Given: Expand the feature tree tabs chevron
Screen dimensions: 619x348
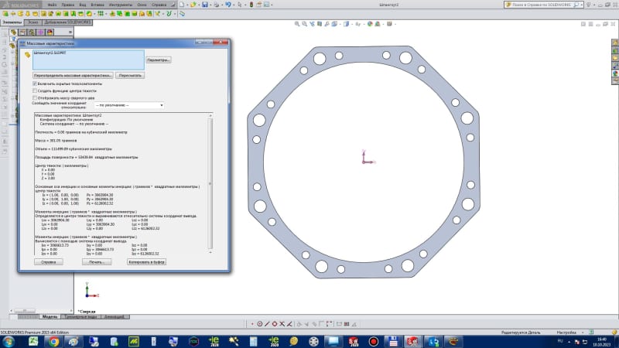Looking at the screenshot, I should coord(70,32).
